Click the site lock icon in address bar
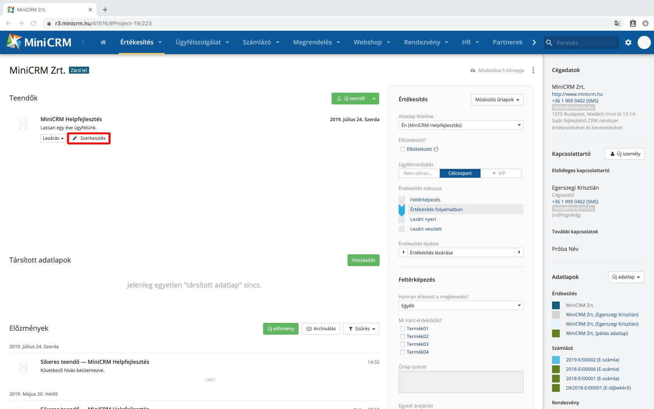 [49, 23]
